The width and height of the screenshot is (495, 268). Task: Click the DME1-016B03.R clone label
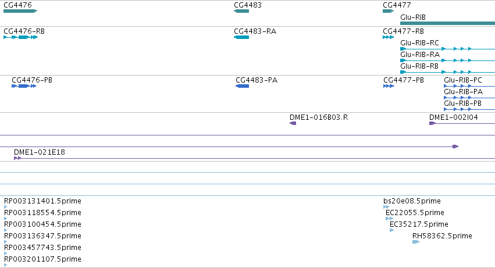(x=319, y=117)
